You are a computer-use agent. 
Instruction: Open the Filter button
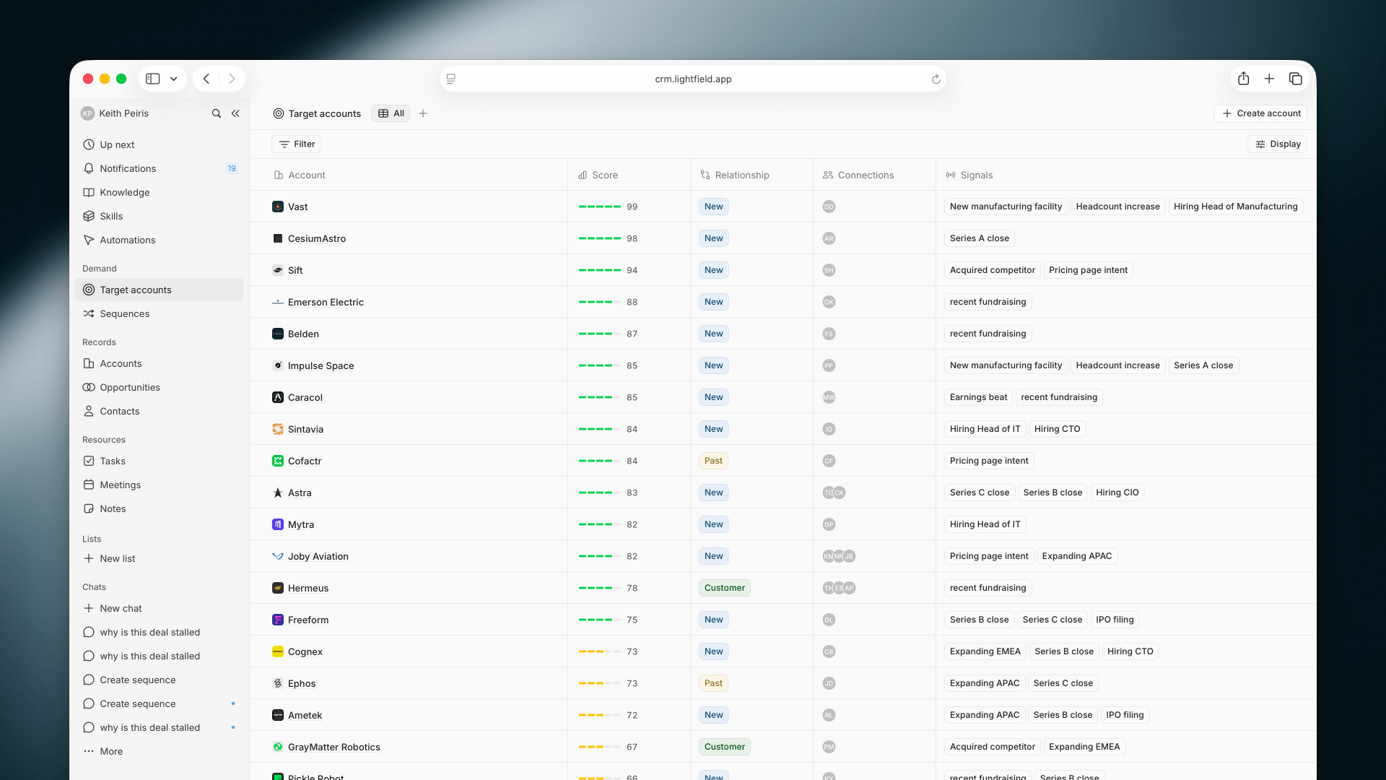[x=297, y=144]
